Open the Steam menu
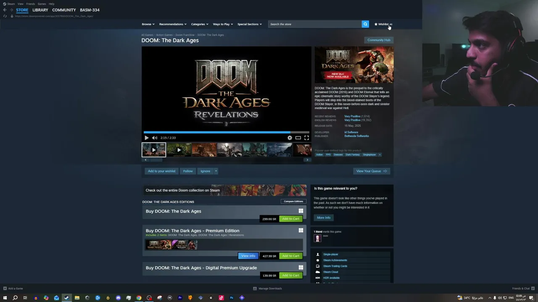Viewport: 538px width, 302px height. 11,4
